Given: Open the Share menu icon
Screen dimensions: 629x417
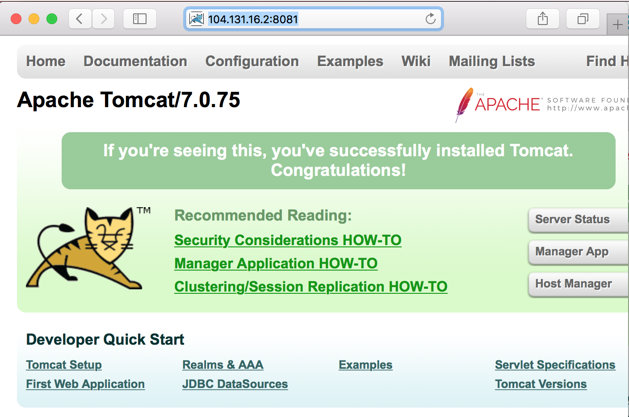Looking at the screenshot, I should point(543,19).
